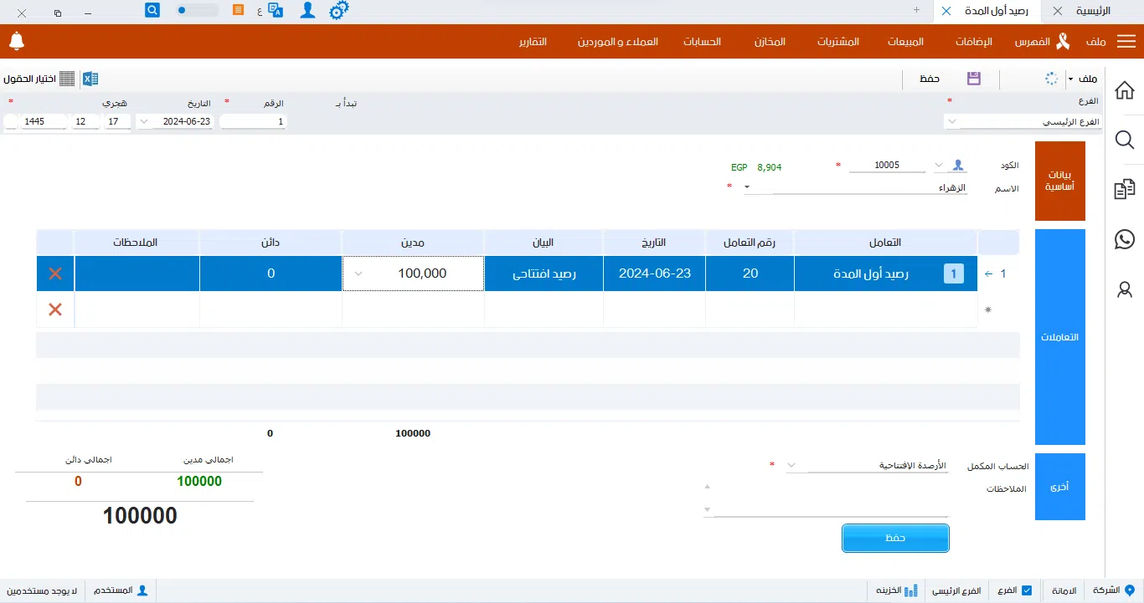This screenshot has height=603, width=1144.
Task: Open الإضافات menu
Action: point(974,42)
